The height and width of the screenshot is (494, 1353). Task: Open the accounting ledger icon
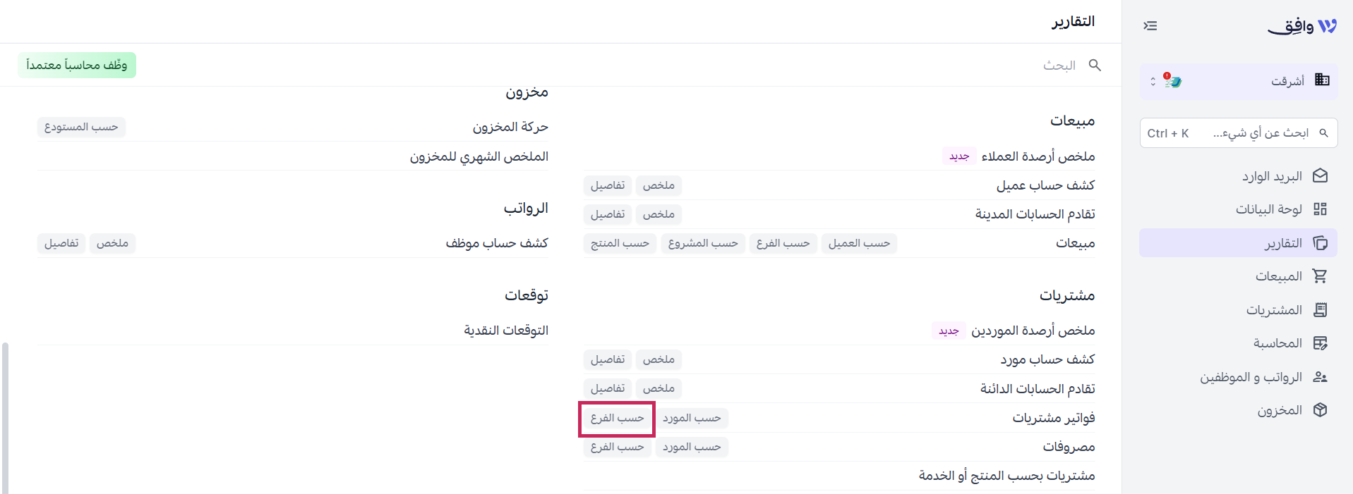tap(1320, 343)
